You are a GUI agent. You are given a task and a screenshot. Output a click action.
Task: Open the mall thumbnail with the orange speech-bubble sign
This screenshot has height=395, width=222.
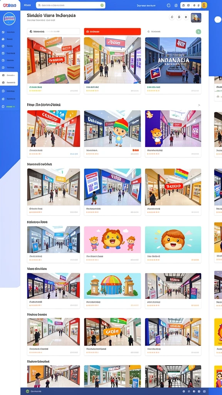[112, 331]
